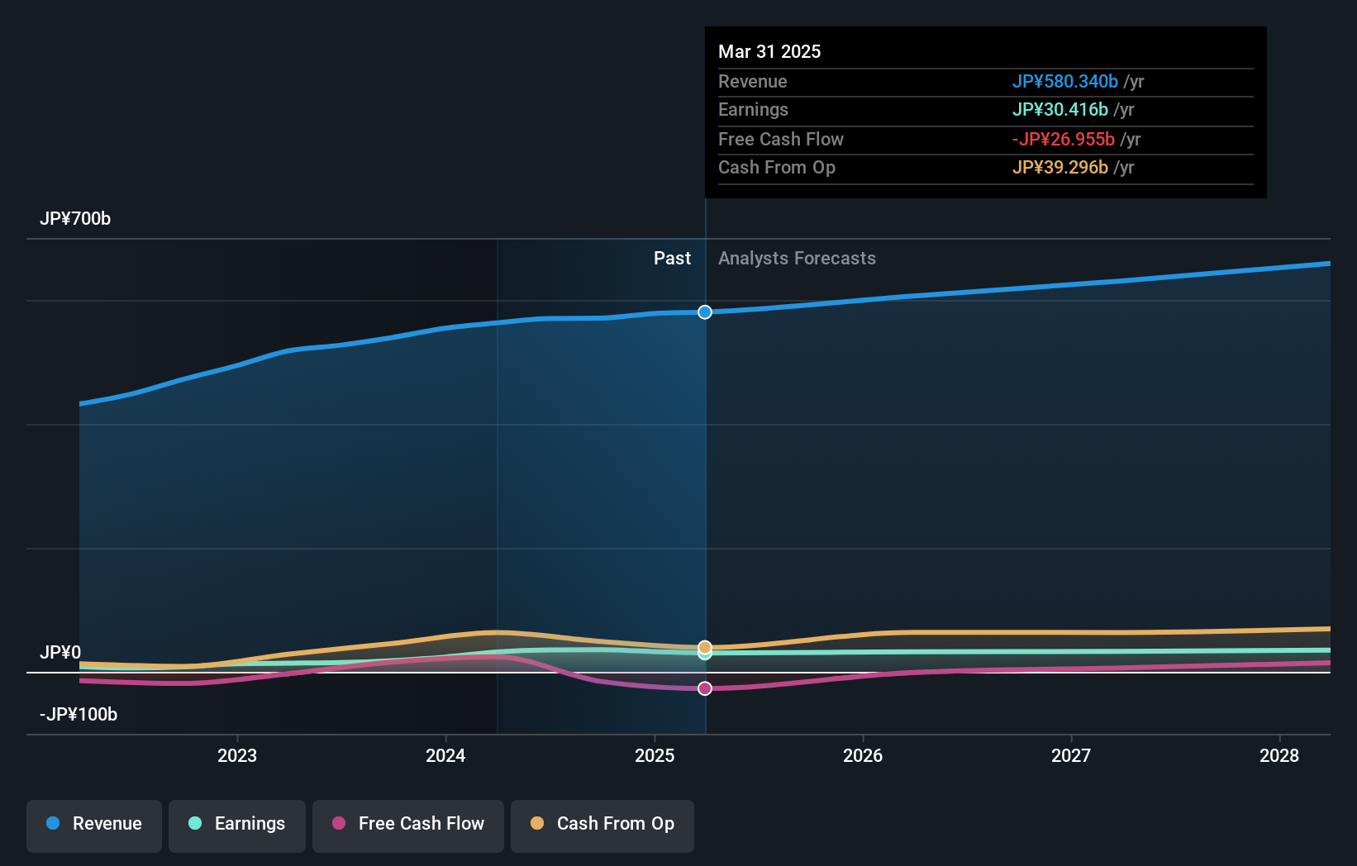The height and width of the screenshot is (866, 1357).
Task: Click the pink Free Cash Flow data point
Action: (x=705, y=688)
